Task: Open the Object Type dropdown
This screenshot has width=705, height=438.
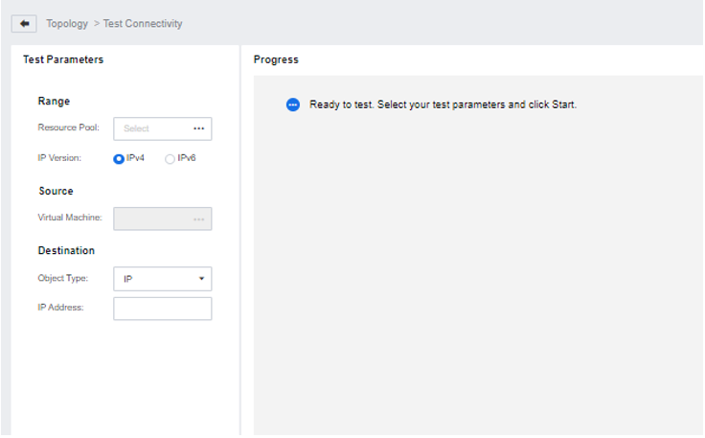Action: [x=162, y=279]
